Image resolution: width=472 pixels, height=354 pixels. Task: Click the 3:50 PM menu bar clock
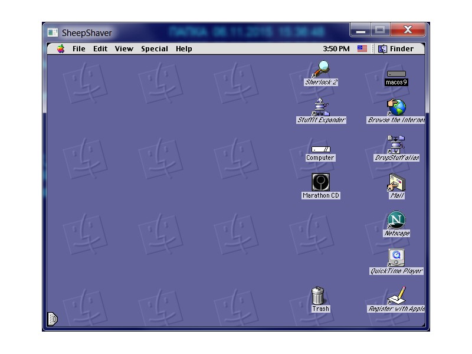click(336, 49)
